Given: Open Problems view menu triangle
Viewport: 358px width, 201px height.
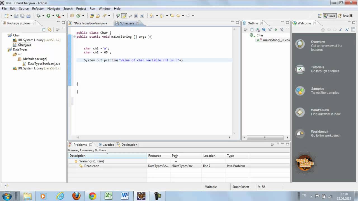Looking at the screenshot, I should (278, 143).
